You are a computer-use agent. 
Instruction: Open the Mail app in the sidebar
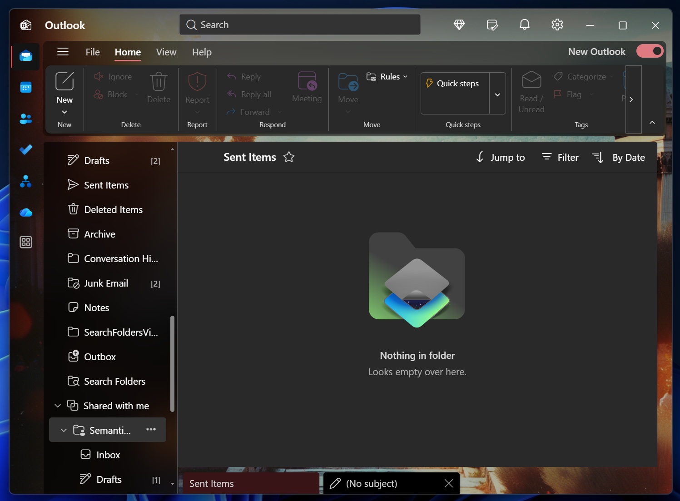[x=26, y=56]
